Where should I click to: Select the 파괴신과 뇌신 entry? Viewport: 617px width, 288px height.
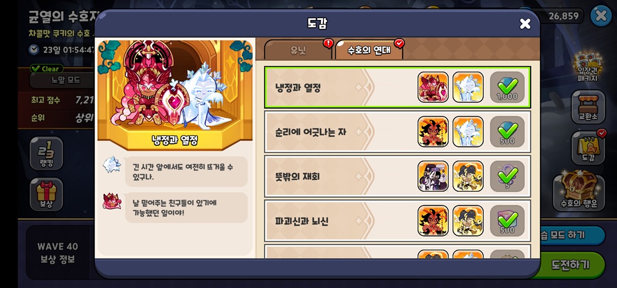[397, 221]
